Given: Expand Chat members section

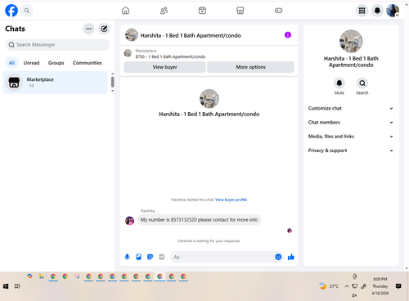Looking at the screenshot, I should pyautogui.click(x=351, y=123).
